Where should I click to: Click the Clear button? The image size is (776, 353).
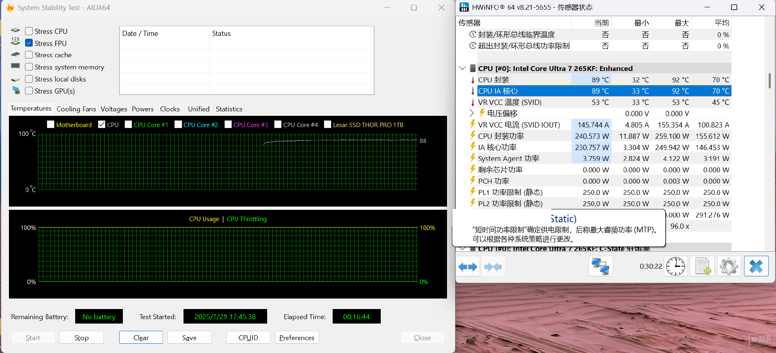point(141,337)
